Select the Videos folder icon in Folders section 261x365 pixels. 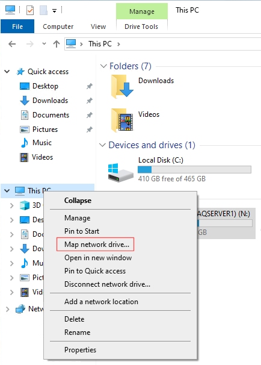coord(122,120)
